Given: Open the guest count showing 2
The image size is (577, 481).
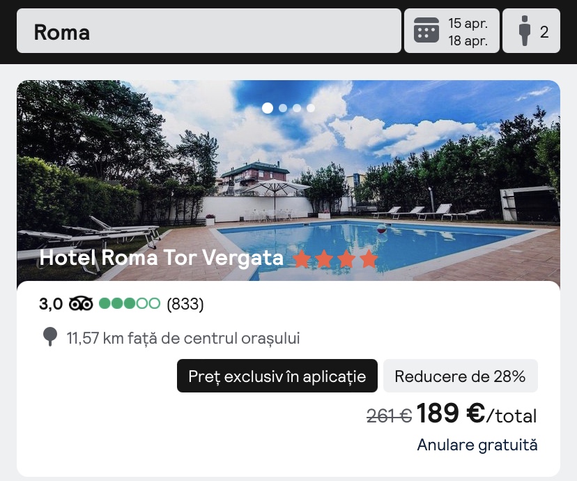Looking at the screenshot, I should (x=544, y=31).
